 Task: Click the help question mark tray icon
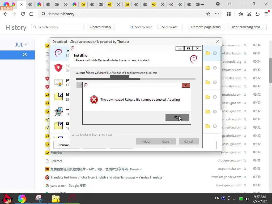tap(223, 198)
